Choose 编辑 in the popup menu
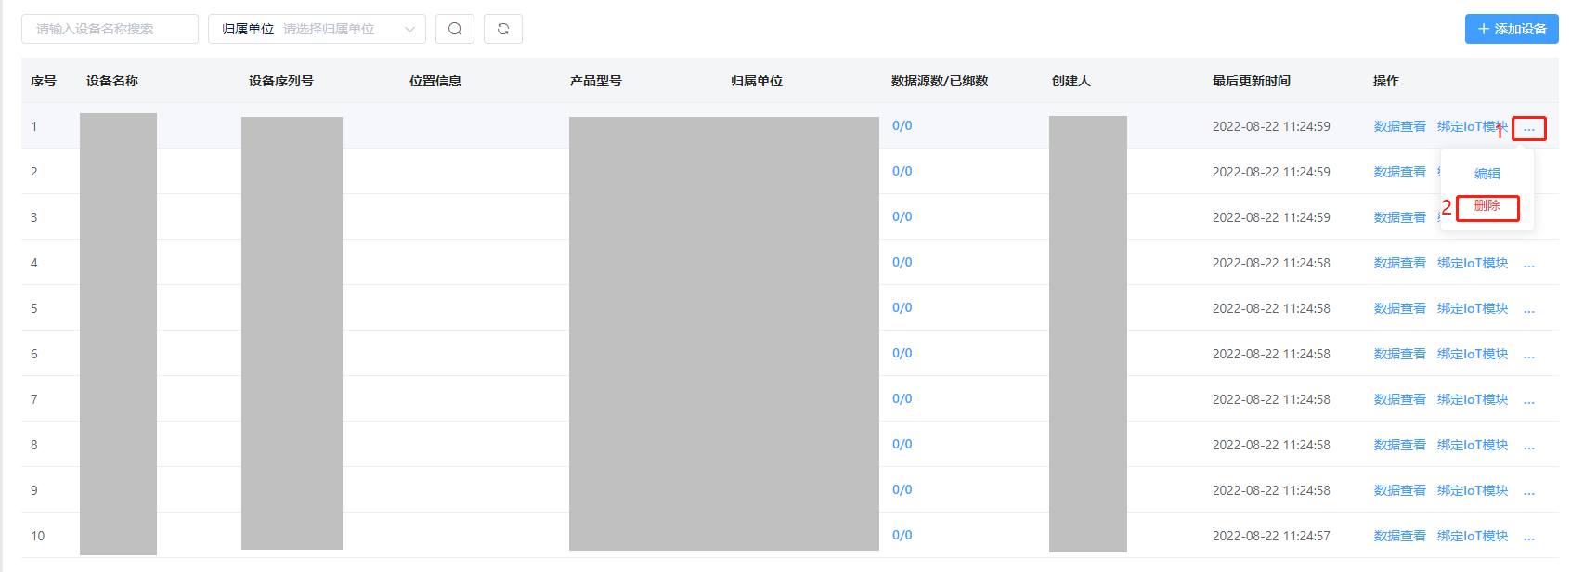The width and height of the screenshot is (1571, 572). point(1487,174)
